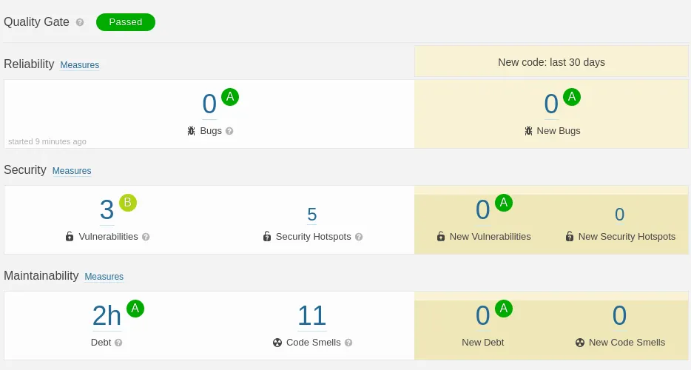The width and height of the screenshot is (691, 370).
Task: Click the Security Hotspots help icon
Action: 359,237
